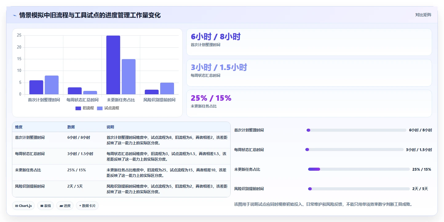Screen dimensions: 444x222
Task: Click the 25% / 15% table cell
Action: (77, 170)
